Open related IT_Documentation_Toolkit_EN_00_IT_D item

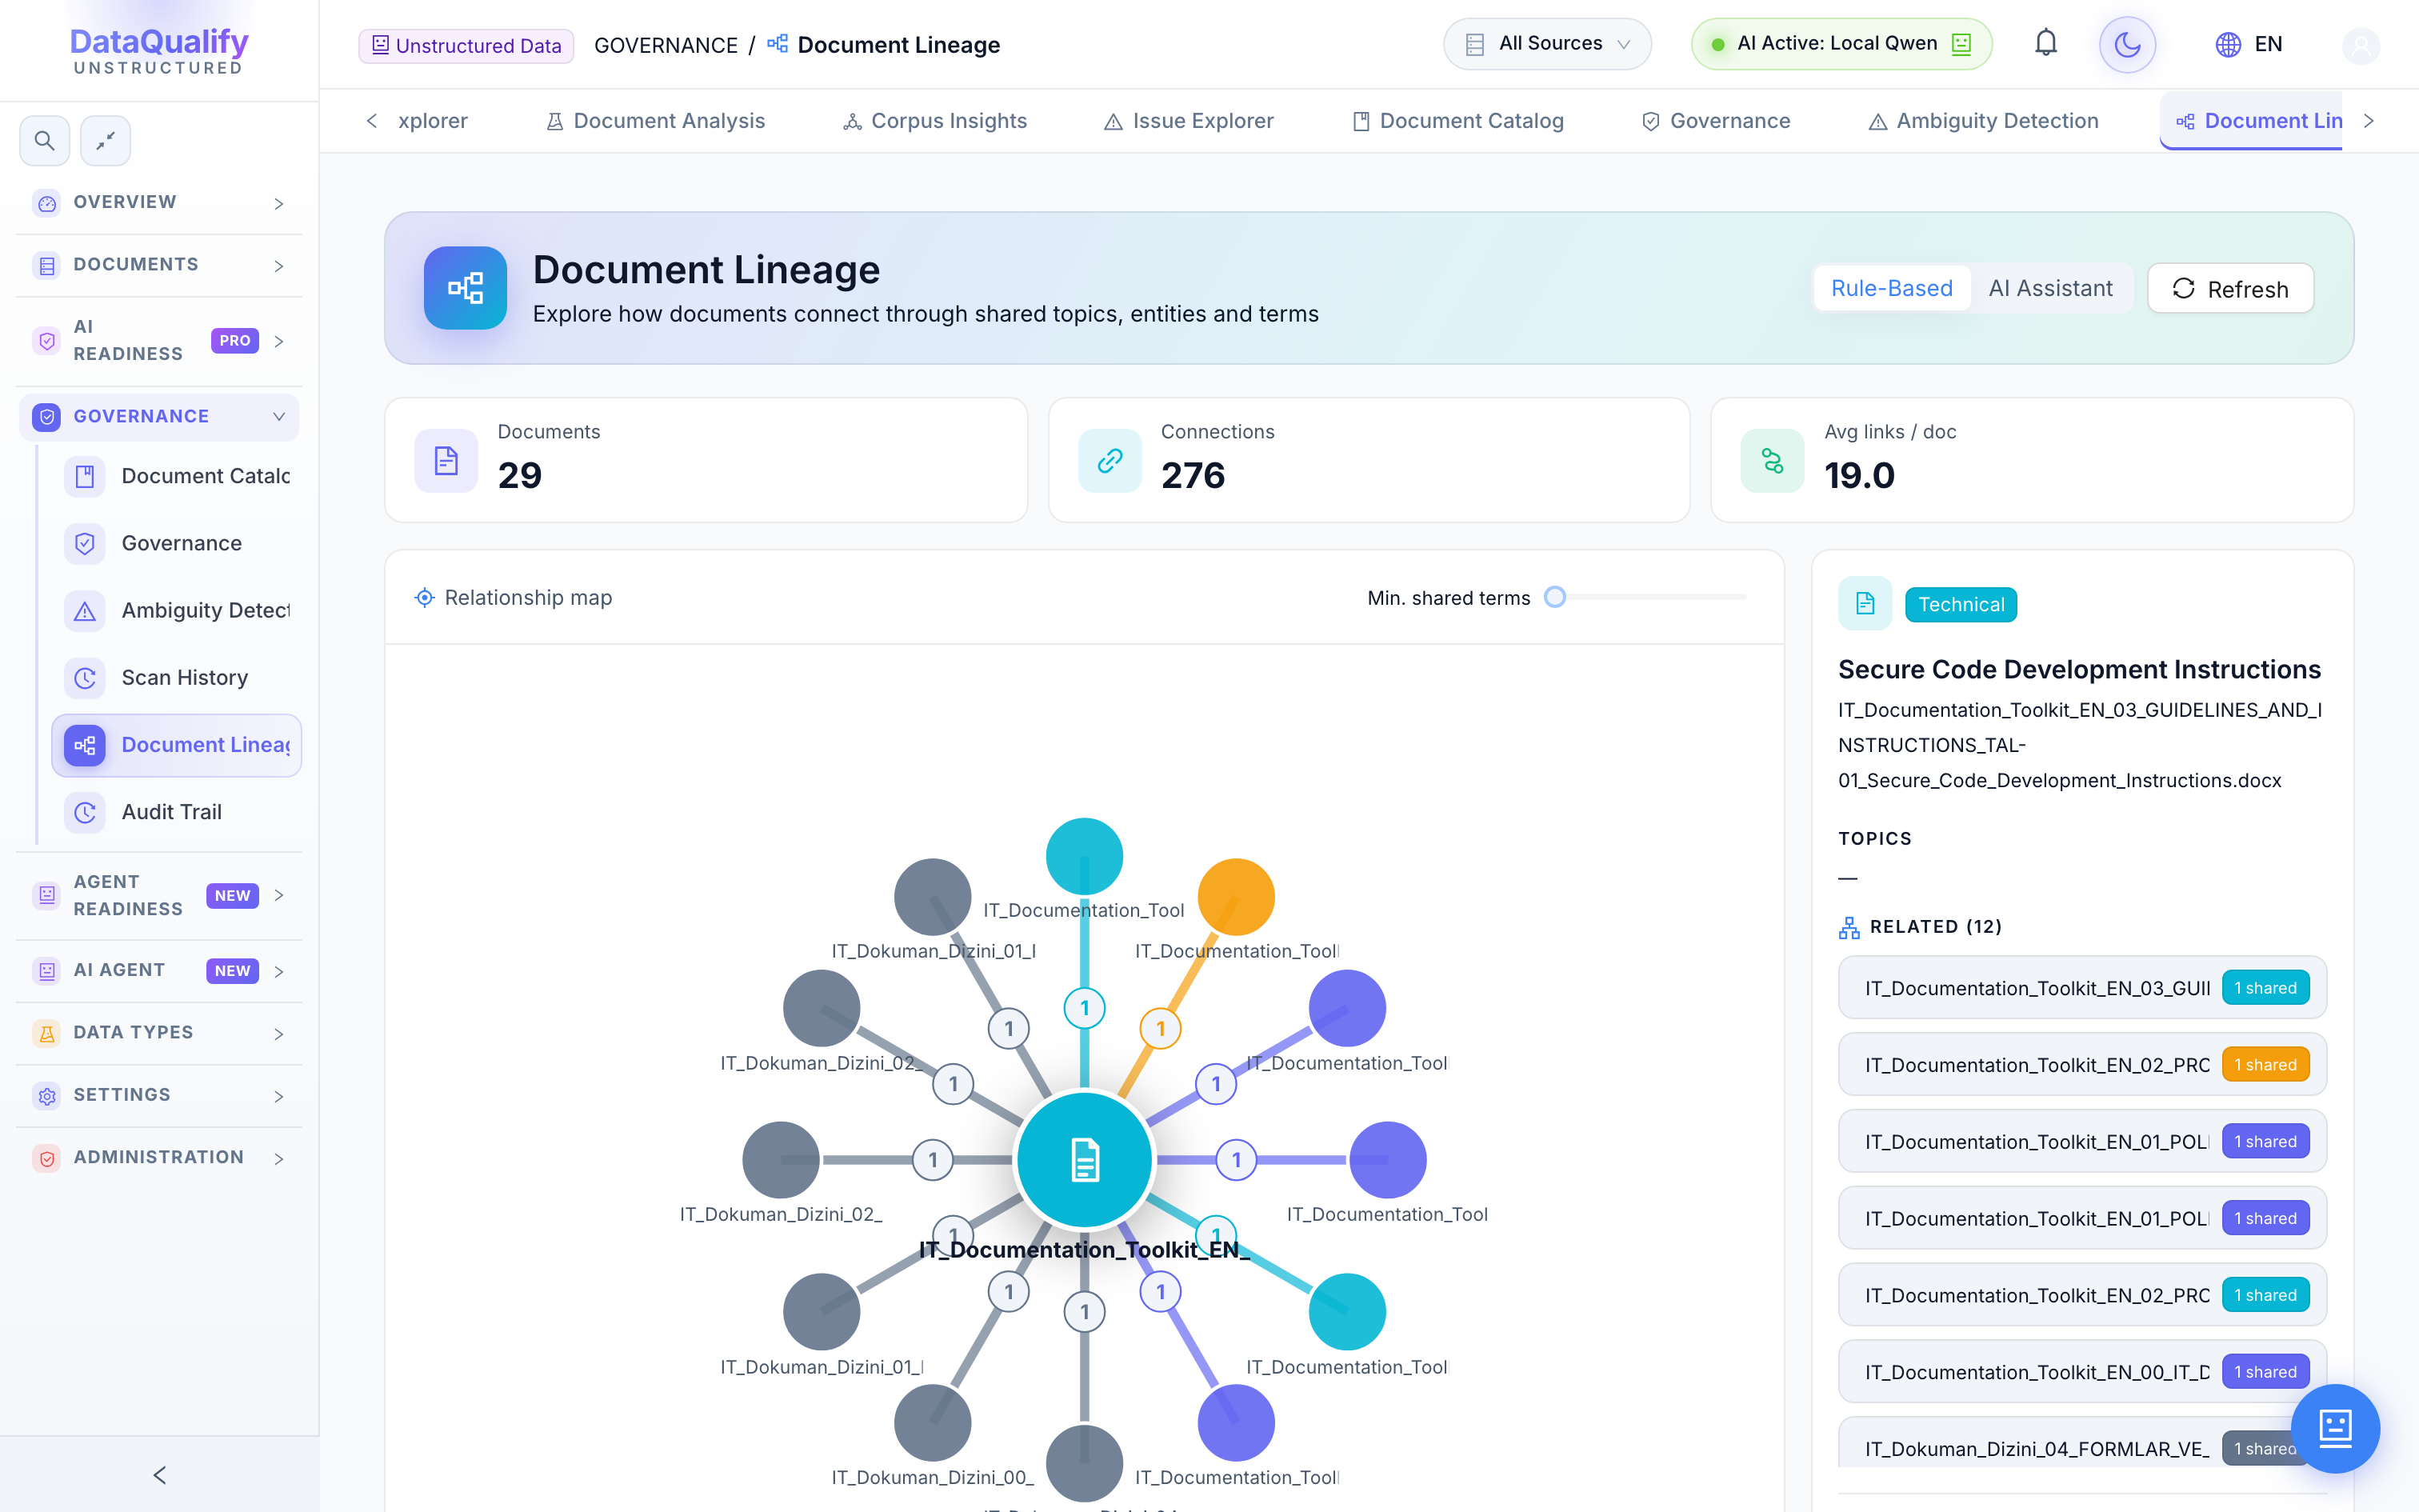point(2082,1372)
